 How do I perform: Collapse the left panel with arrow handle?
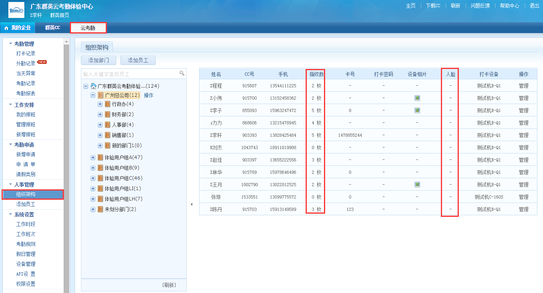(x=191, y=204)
